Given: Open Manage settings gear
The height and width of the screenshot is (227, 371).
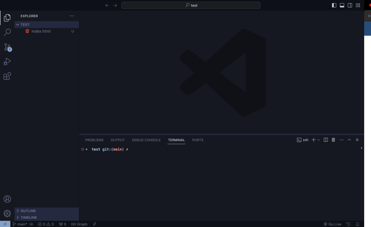Looking at the screenshot, I should click(x=7, y=213).
